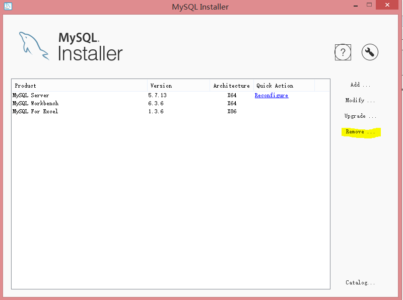Open the wrench settings icon
This screenshot has height=300, width=403.
coord(370,52)
